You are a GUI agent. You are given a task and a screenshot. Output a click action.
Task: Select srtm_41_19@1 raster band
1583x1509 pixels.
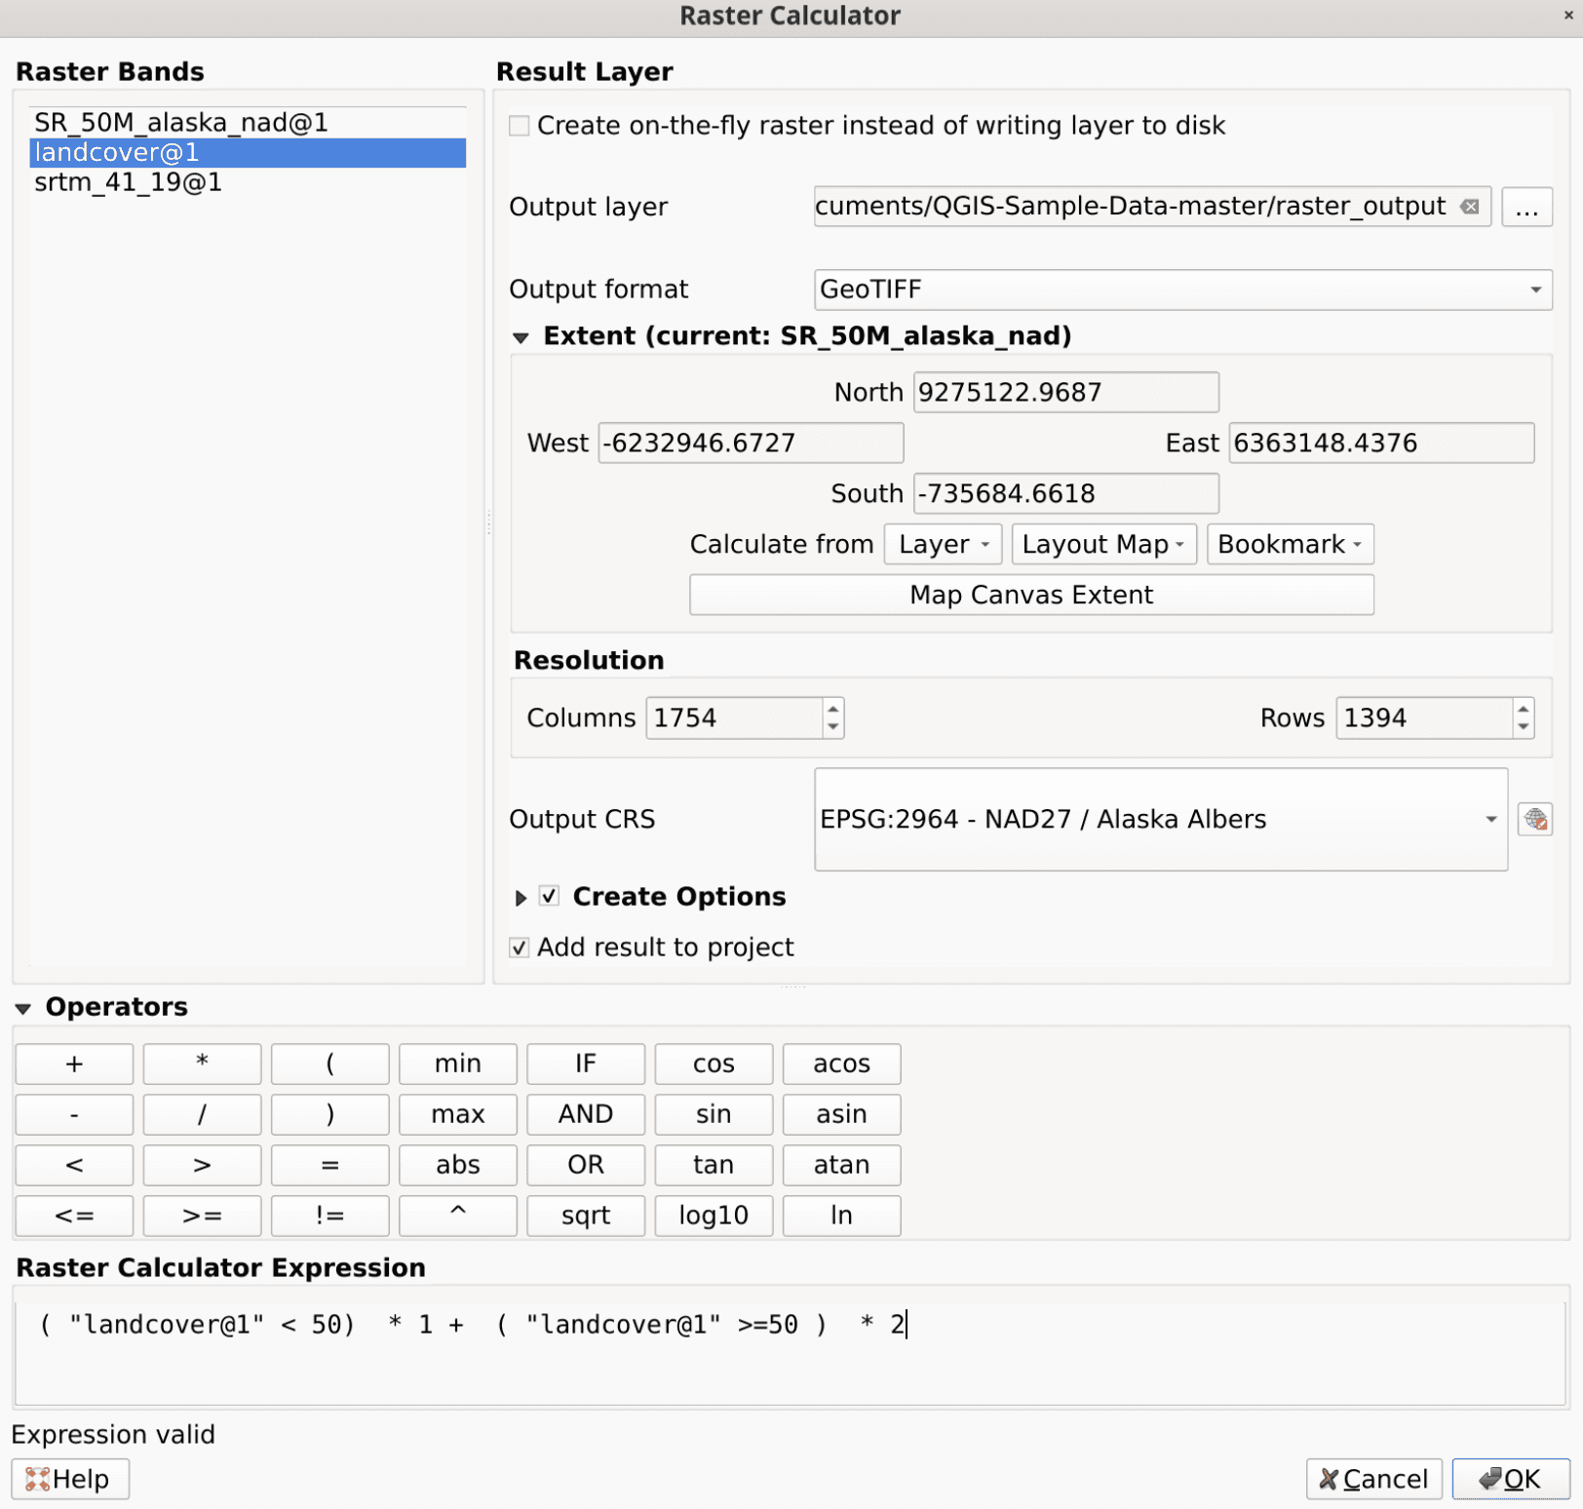pyautogui.click(x=248, y=182)
